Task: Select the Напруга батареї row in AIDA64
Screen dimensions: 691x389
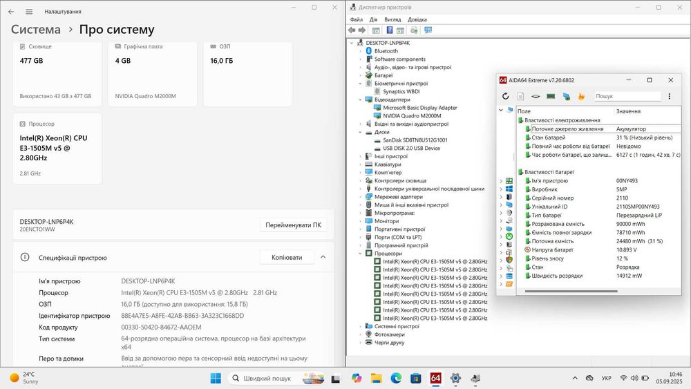Action: [x=598, y=250]
